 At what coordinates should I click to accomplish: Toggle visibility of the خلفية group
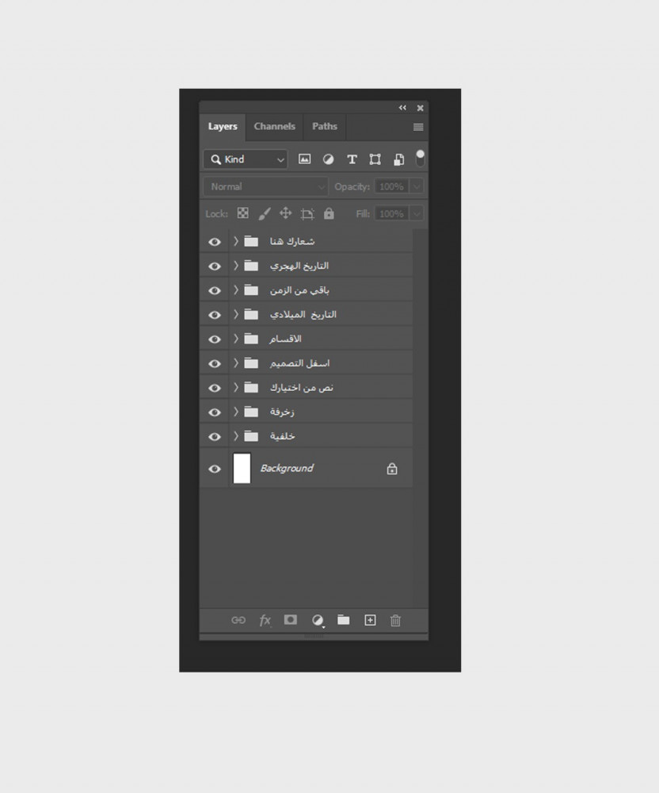(214, 436)
